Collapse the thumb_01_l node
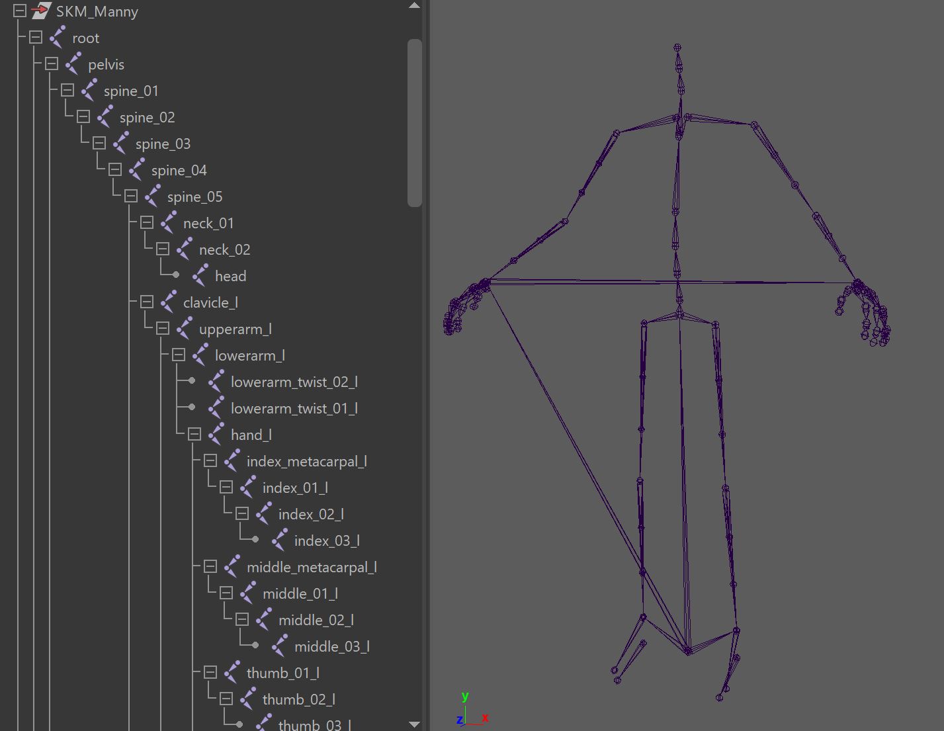944x731 pixels. pos(210,672)
